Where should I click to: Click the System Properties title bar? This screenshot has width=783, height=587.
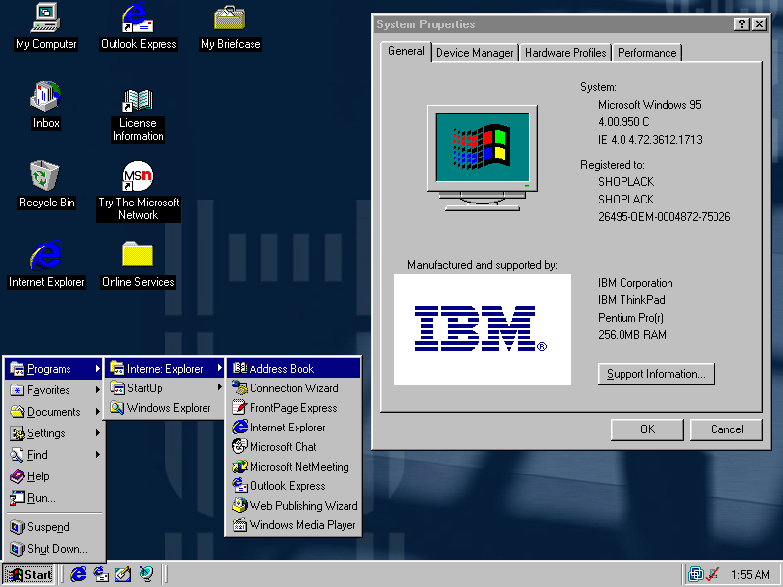pyautogui.click(x=552, y=23)
